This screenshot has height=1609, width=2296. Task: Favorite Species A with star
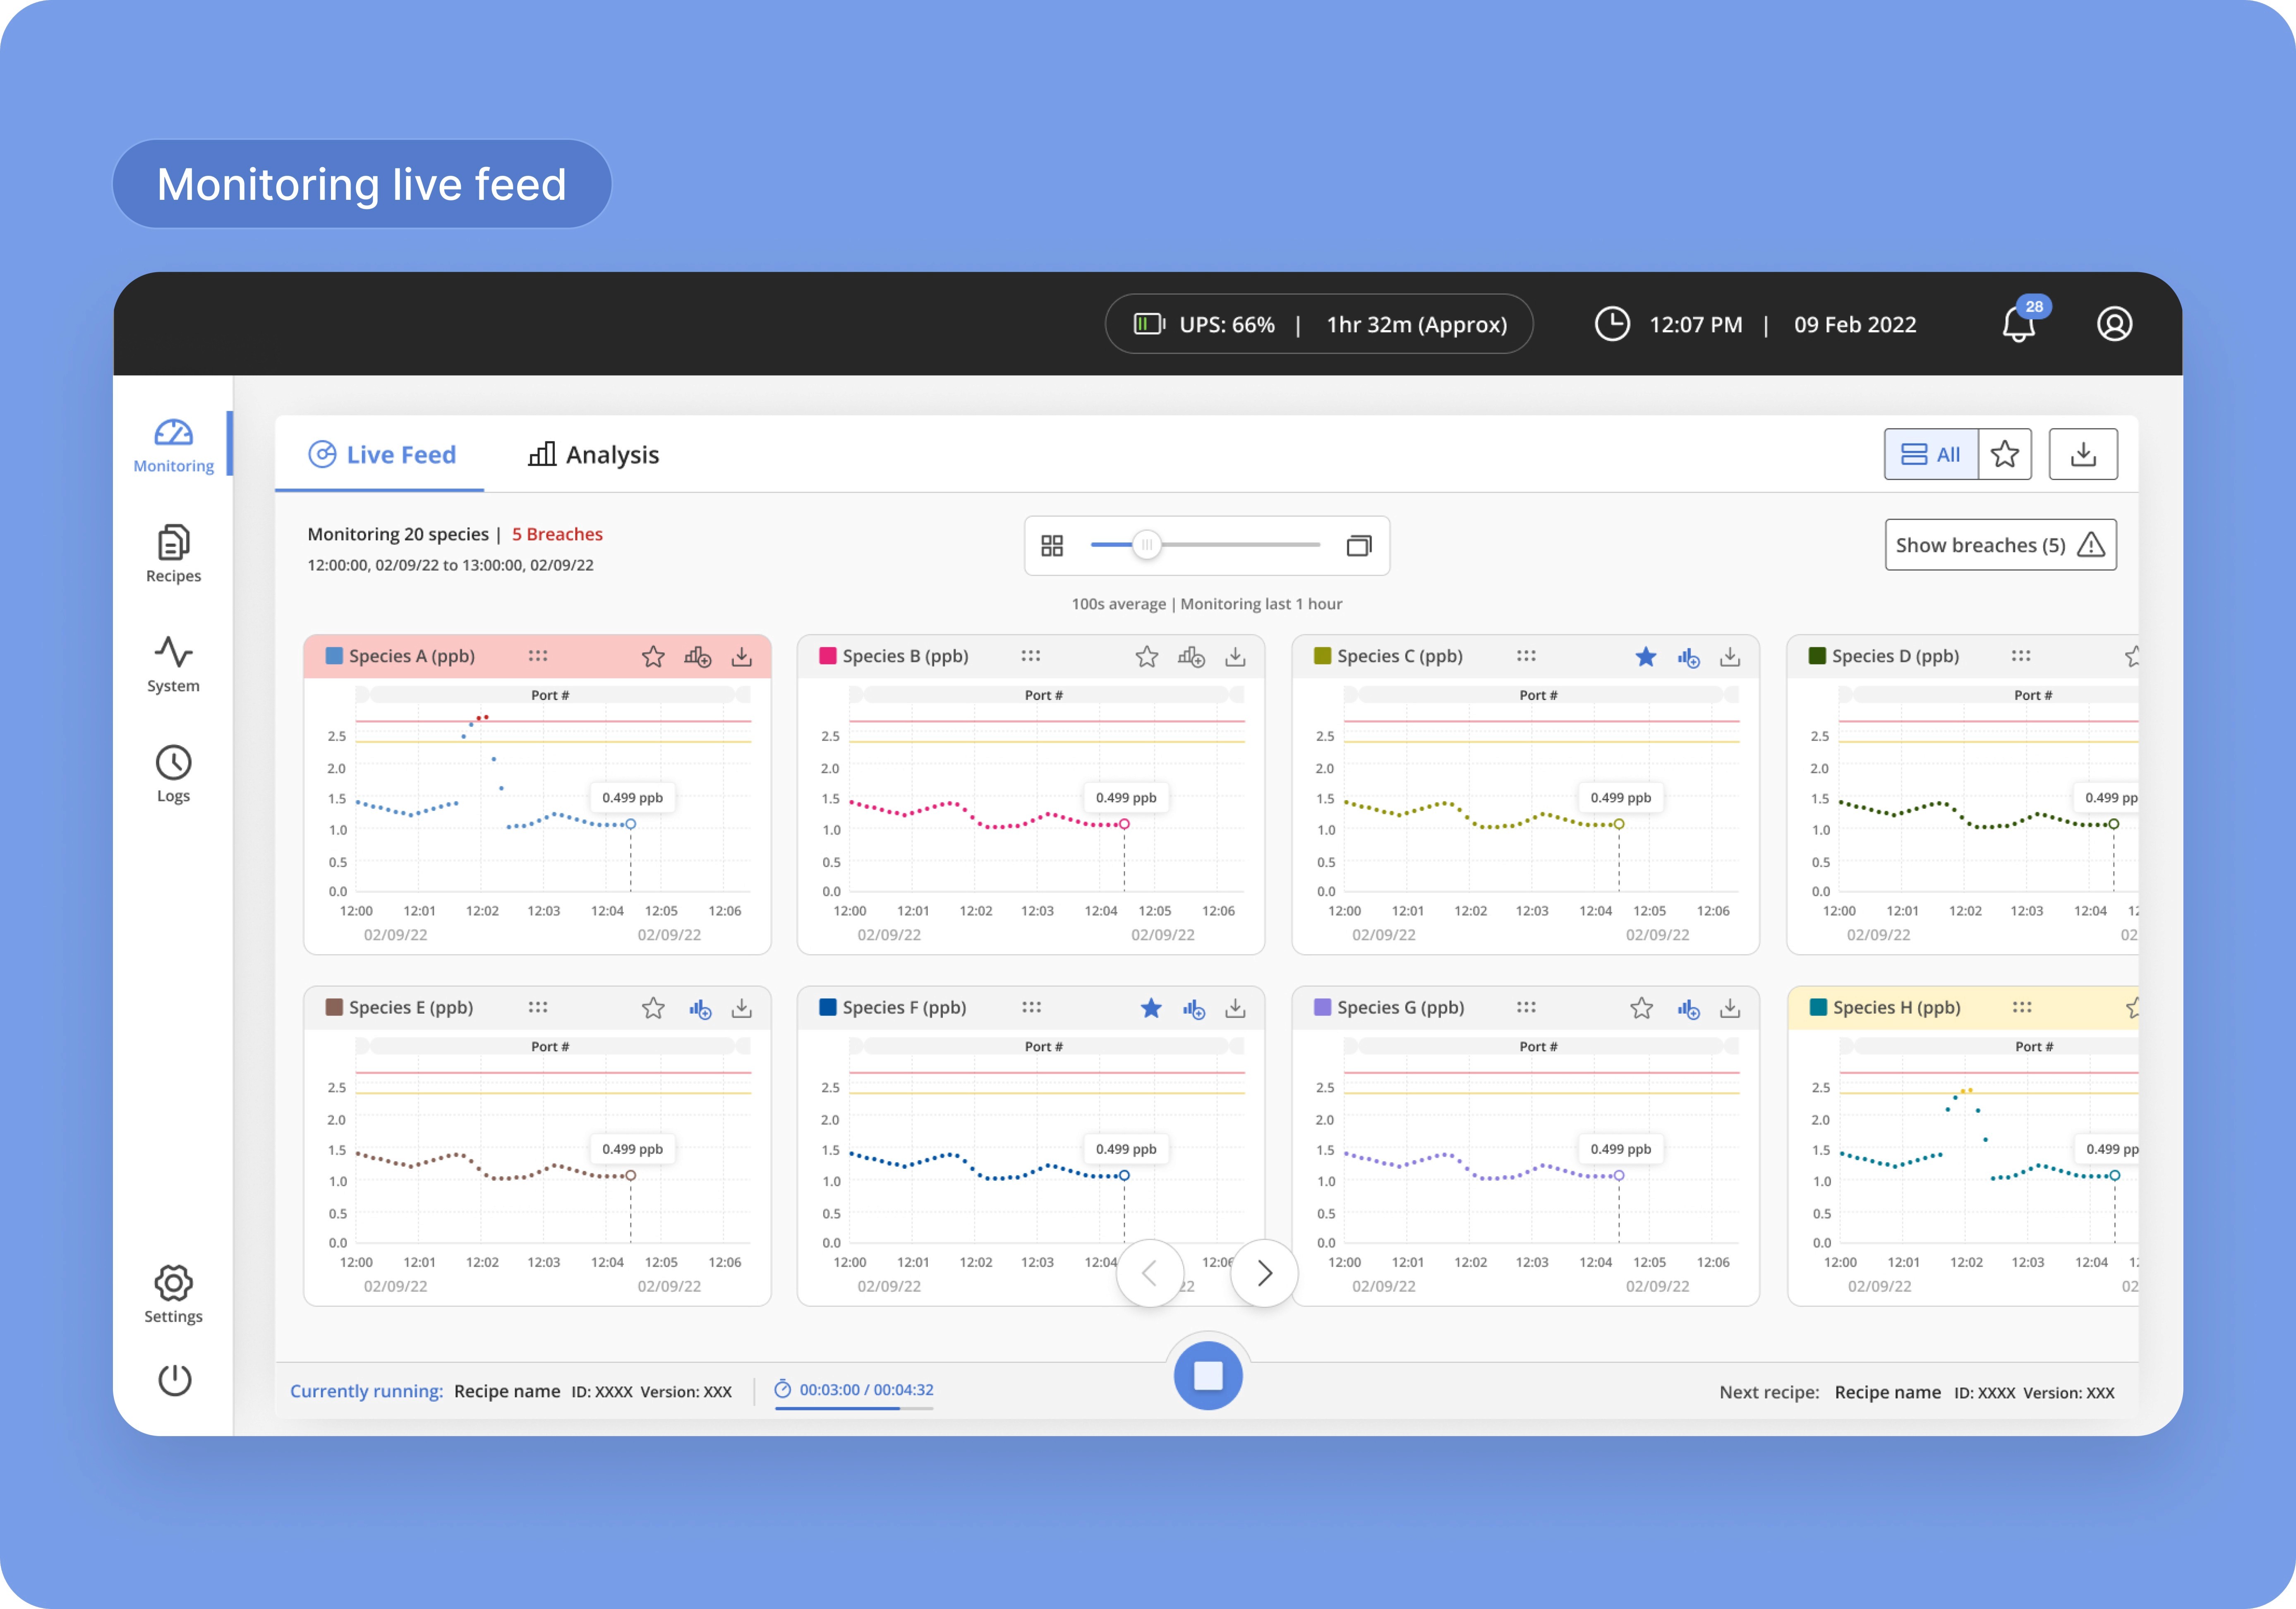[653, 657]
